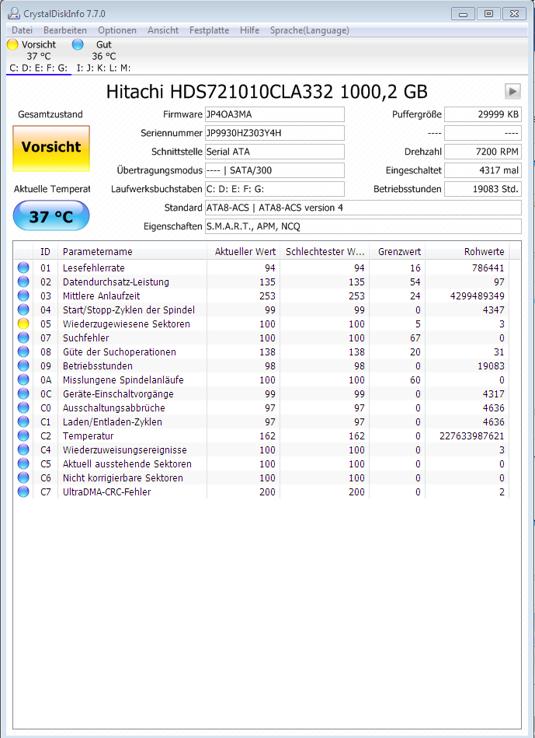Select the blue Gut disk status icon
Screen dimensions: 535x738
coord(78,44)
